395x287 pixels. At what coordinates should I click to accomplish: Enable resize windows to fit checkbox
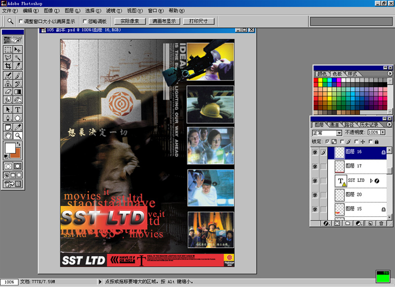tap(21, 21)
